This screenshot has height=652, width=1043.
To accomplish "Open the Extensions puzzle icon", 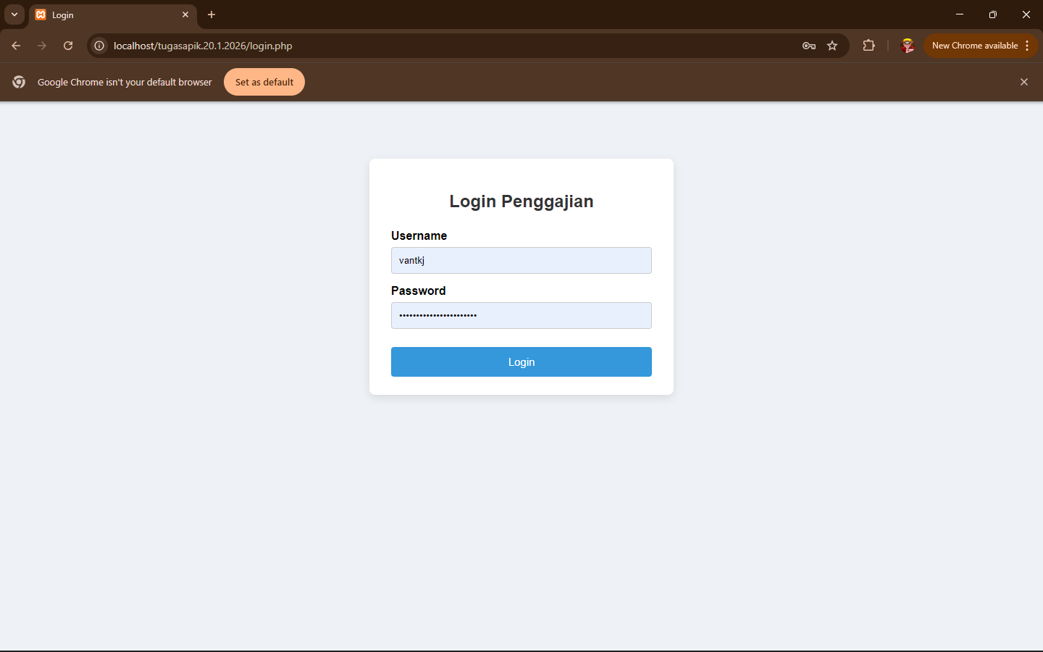I will click(x=868, y=46).
